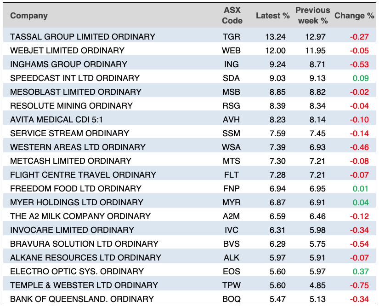Click the Previous week % header

pos(312,16)
